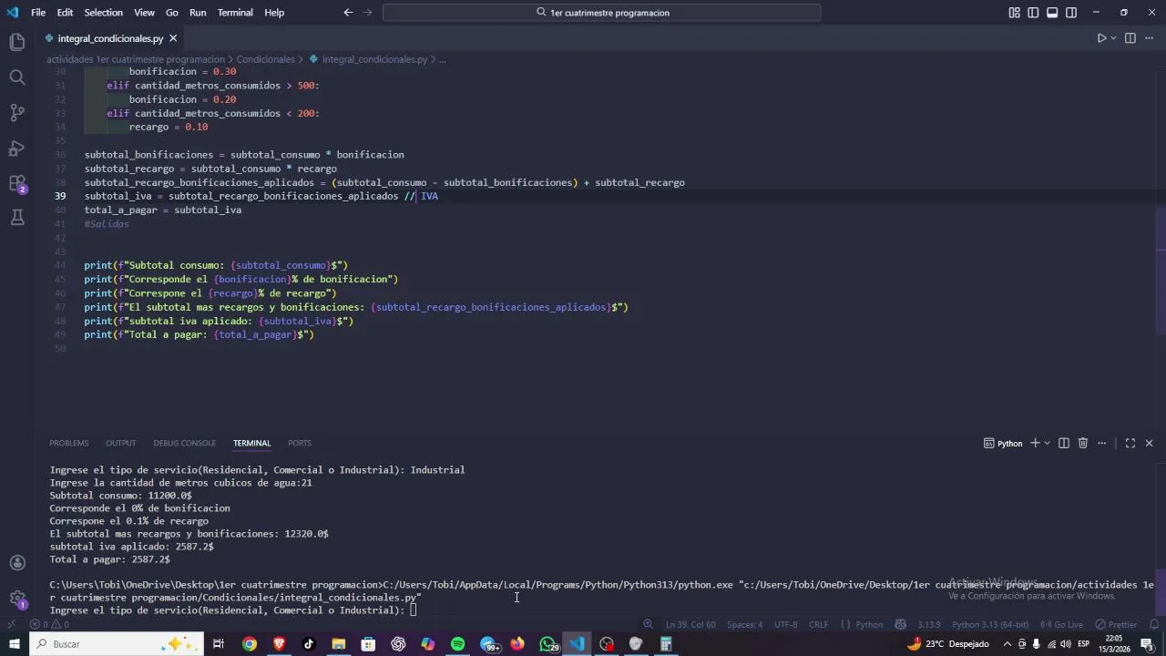Open the Manage gear in the activity bar

click(x=17, y=599)
